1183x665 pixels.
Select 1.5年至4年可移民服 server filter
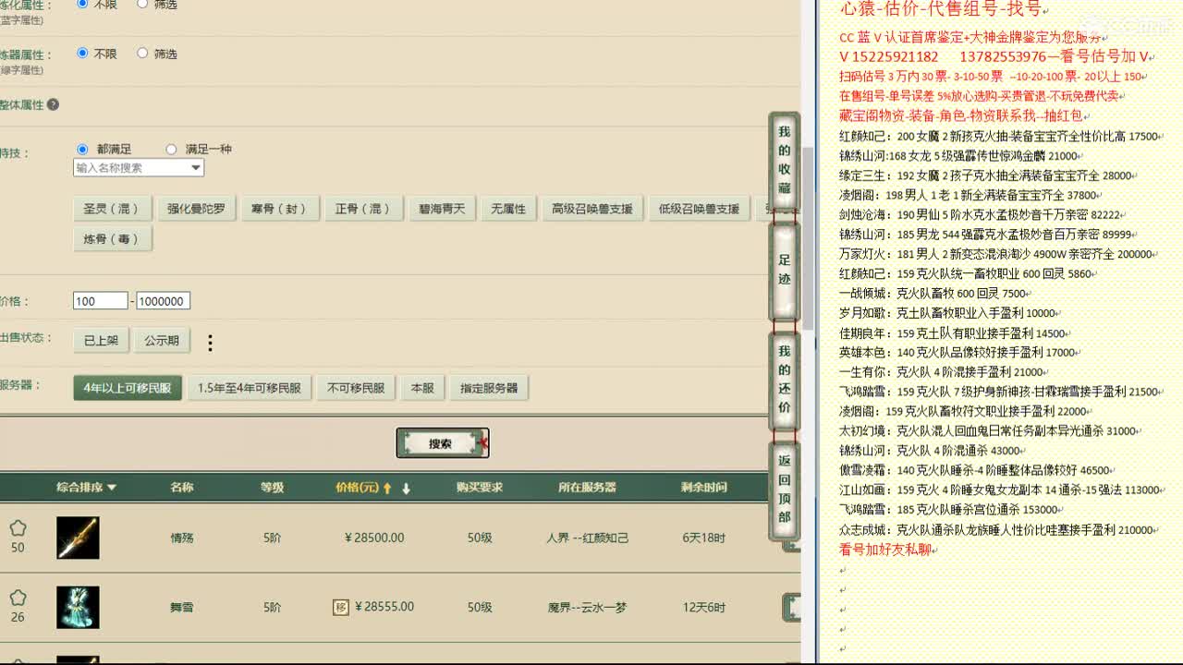pyautogui.click(x=250, y=388)
